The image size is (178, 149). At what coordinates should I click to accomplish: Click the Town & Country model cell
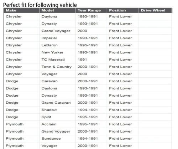click(57, 67)
